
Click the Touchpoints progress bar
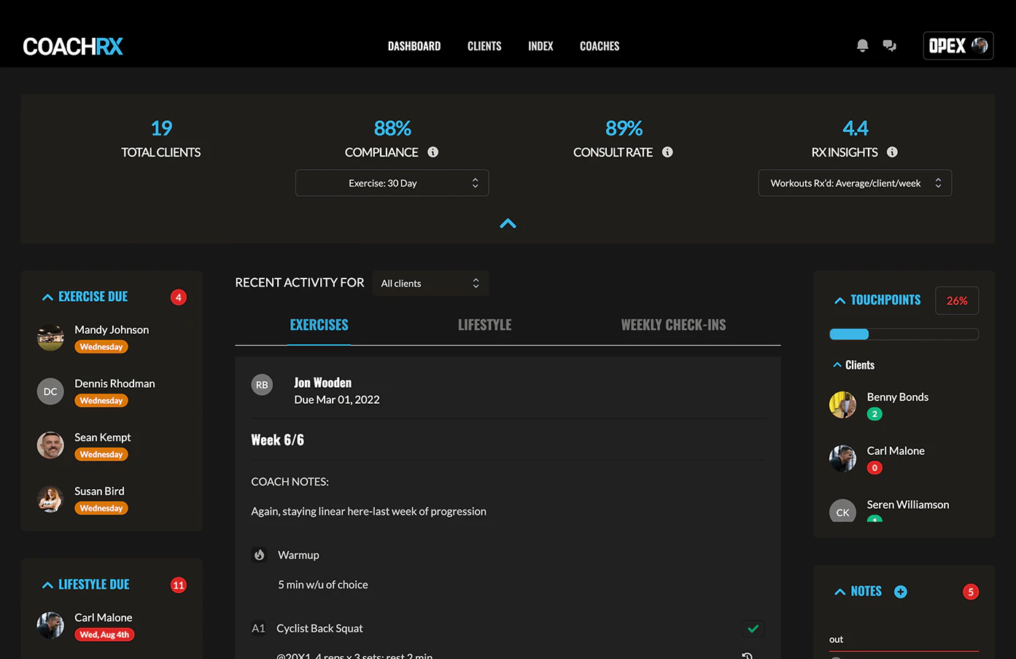coord(904,334)
